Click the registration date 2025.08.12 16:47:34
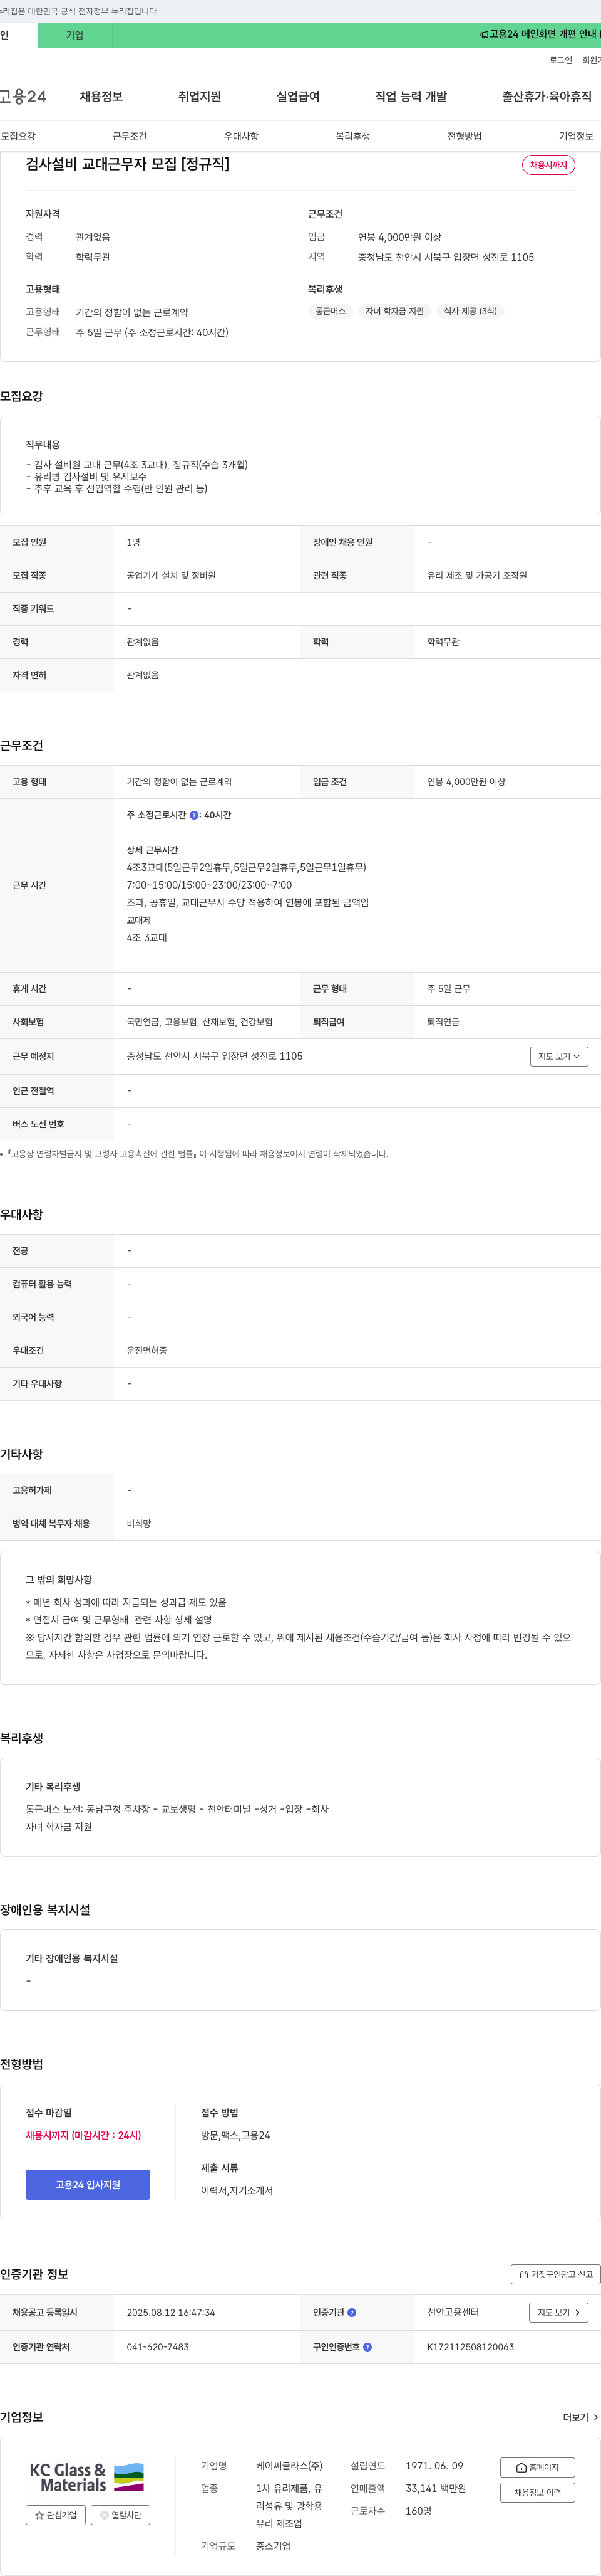The image size is (601, 2576). point(171,2313)
